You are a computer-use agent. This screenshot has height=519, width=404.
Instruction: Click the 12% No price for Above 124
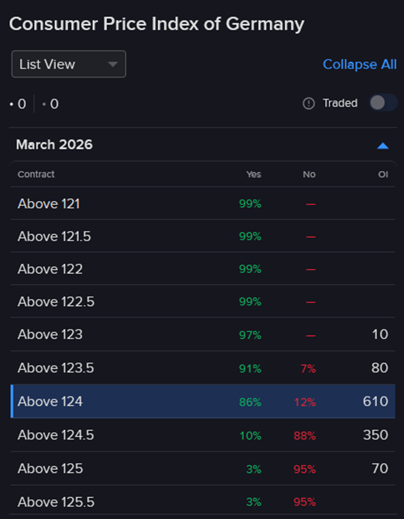(x=305, y=402)
